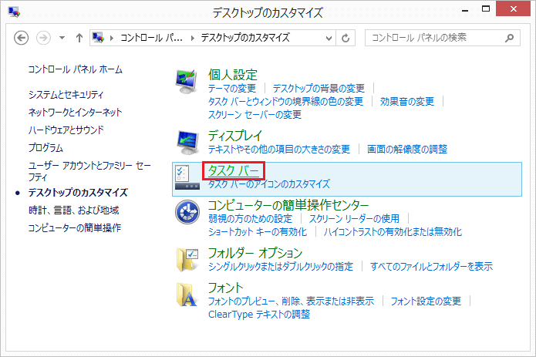Click フォント設定の変更 link
The width and height of the screenshot is (536, 357).
pyautogui.click(x=426, y=301)
